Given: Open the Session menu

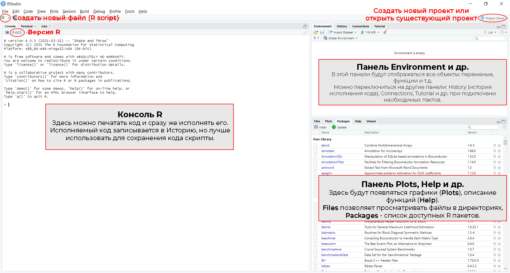Looking at the screenshot, I should pos(69,11).
